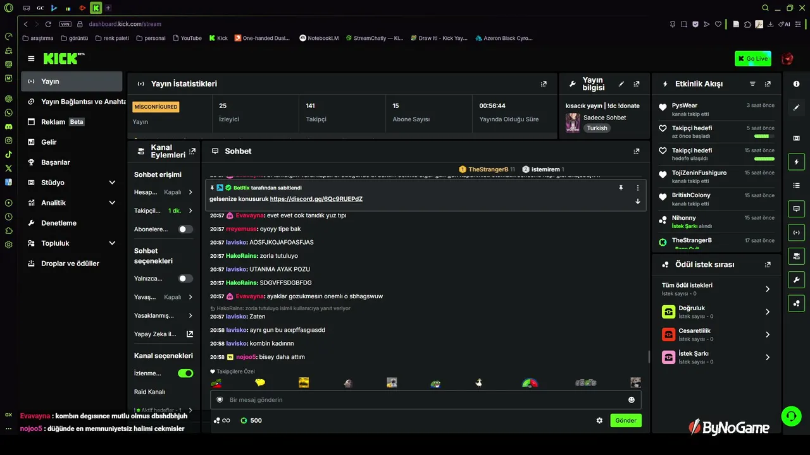This screenshot has width=810, height=455.
Task: Open Başarılar in the sidebar
Action: [x=72, y=162]
